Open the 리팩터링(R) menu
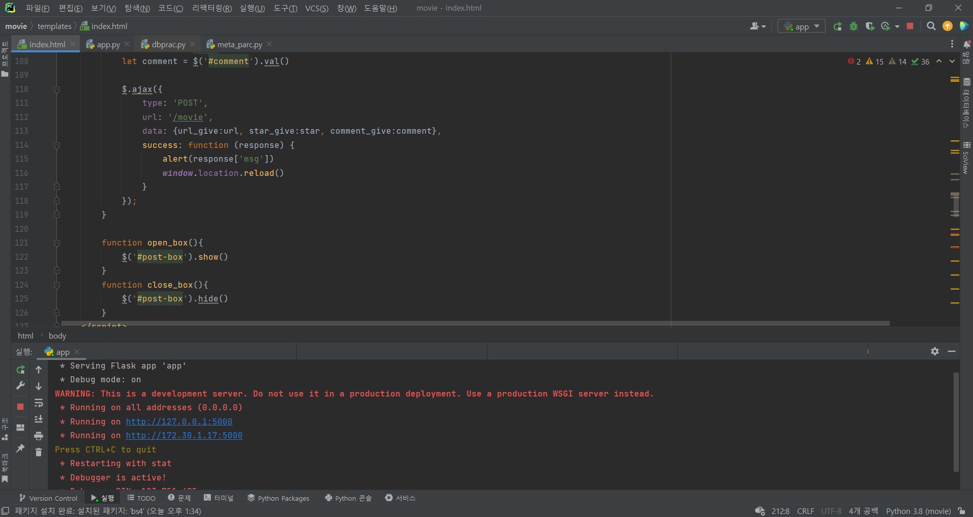 pyautogui.click(x=212, y=8)
